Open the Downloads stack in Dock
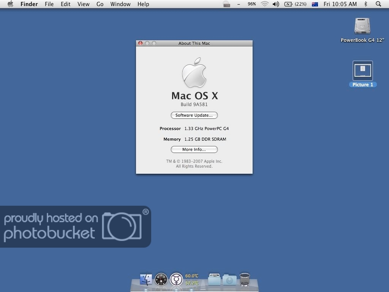 [x=229, y=279]
